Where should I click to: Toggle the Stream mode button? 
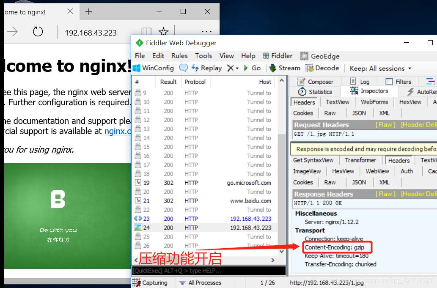click(x=285, y=68)
